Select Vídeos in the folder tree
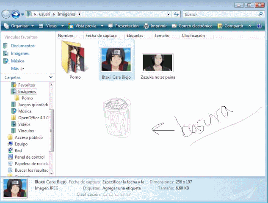This screenshot has height=203, width=268. point(21,124)
